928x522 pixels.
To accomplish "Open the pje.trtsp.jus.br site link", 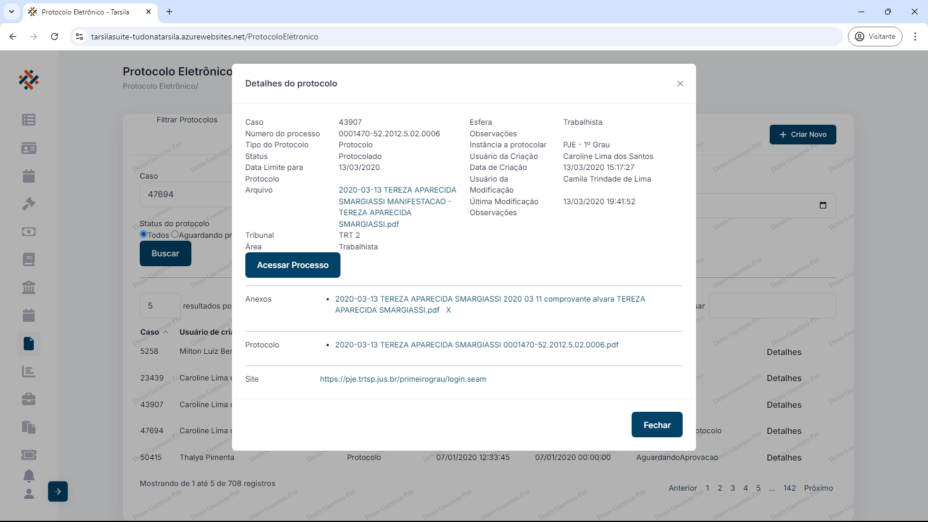I will [x=403, y=379].
